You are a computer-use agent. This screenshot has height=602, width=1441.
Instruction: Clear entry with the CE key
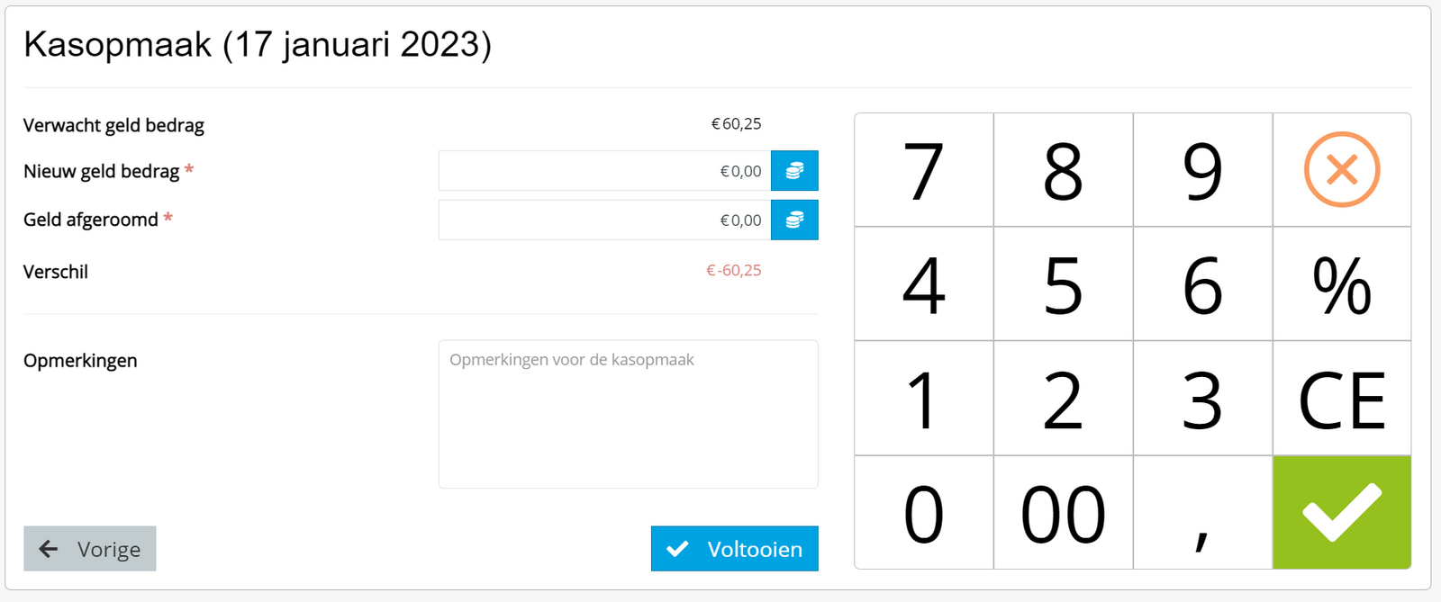point(1342,399)
